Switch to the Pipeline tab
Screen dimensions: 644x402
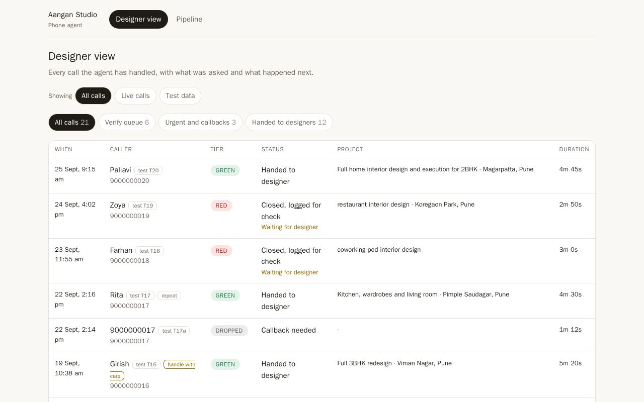tap(189, 19)
